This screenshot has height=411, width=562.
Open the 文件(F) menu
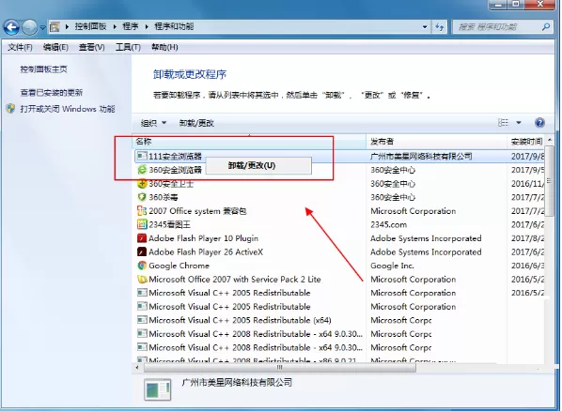pyautogui.click(x=20, y=47)
